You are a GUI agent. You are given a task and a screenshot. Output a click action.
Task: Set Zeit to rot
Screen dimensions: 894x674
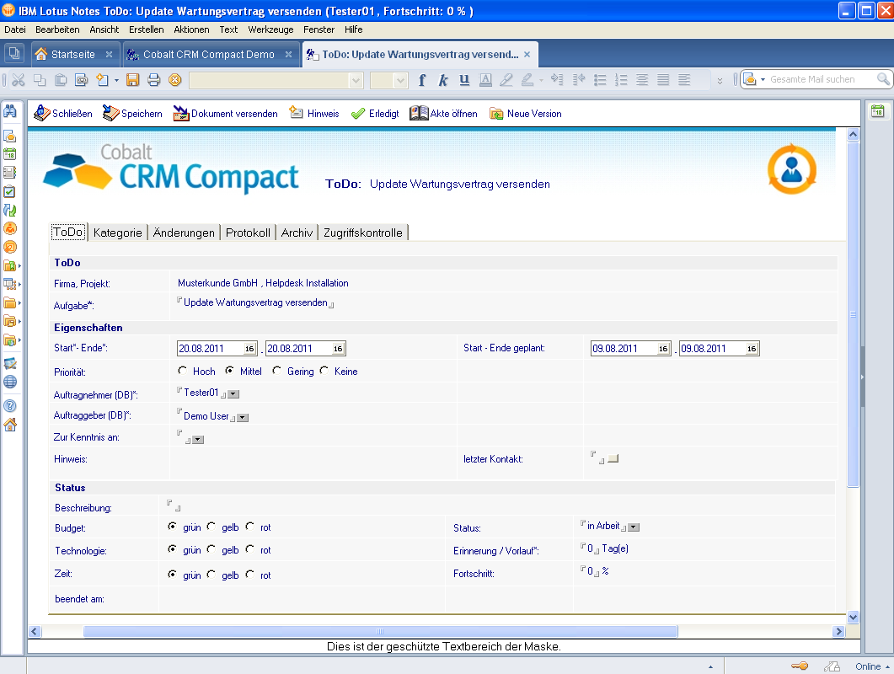249,575
